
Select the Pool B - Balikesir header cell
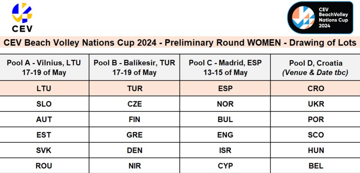(x=134, y=68)
